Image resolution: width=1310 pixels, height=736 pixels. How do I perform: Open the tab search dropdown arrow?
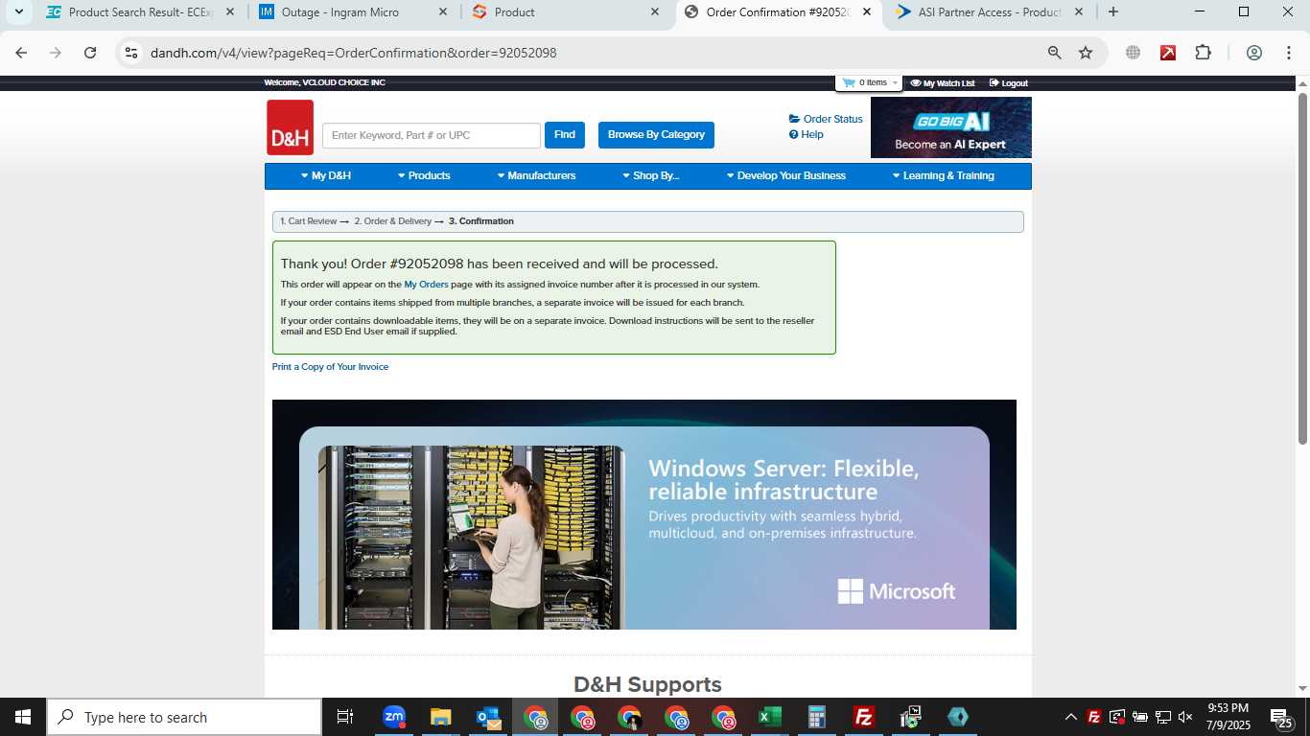pos(18,12)
